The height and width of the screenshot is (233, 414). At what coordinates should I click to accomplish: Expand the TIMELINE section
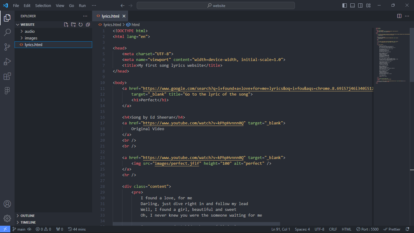click(53, 222)
